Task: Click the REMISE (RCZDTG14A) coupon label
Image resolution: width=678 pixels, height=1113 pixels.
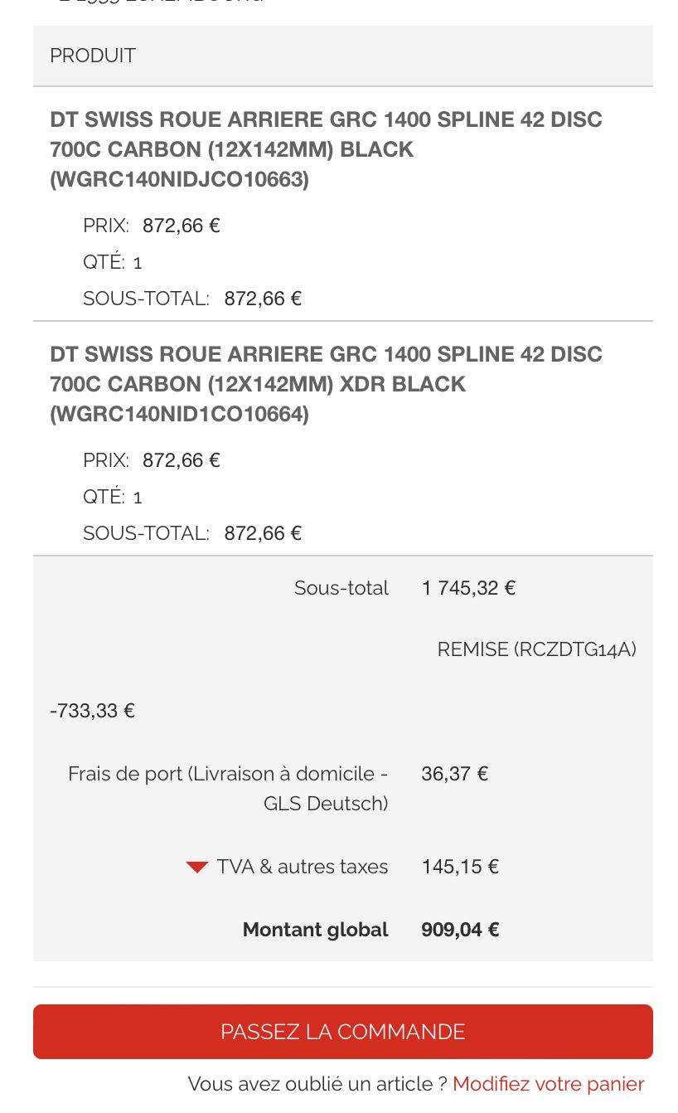Action: coord(536,649)
